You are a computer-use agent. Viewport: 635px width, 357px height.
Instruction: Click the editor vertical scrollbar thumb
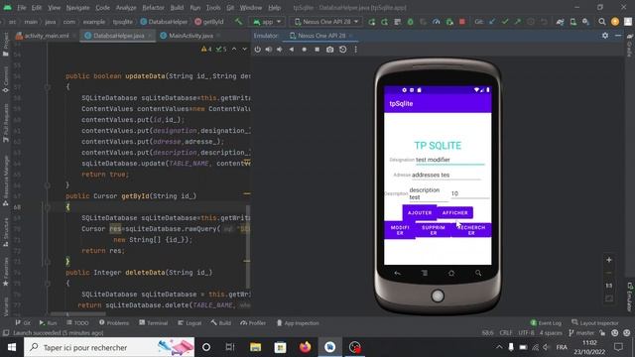point(248,246)
